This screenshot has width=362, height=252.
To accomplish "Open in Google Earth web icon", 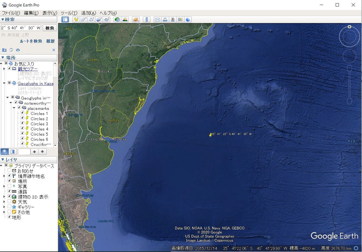I will [x=188, y=20].
